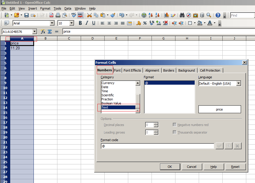This screenshot has width=255, height=183.
Task: Click the Sort Descending icon
Action: [157, 15]
